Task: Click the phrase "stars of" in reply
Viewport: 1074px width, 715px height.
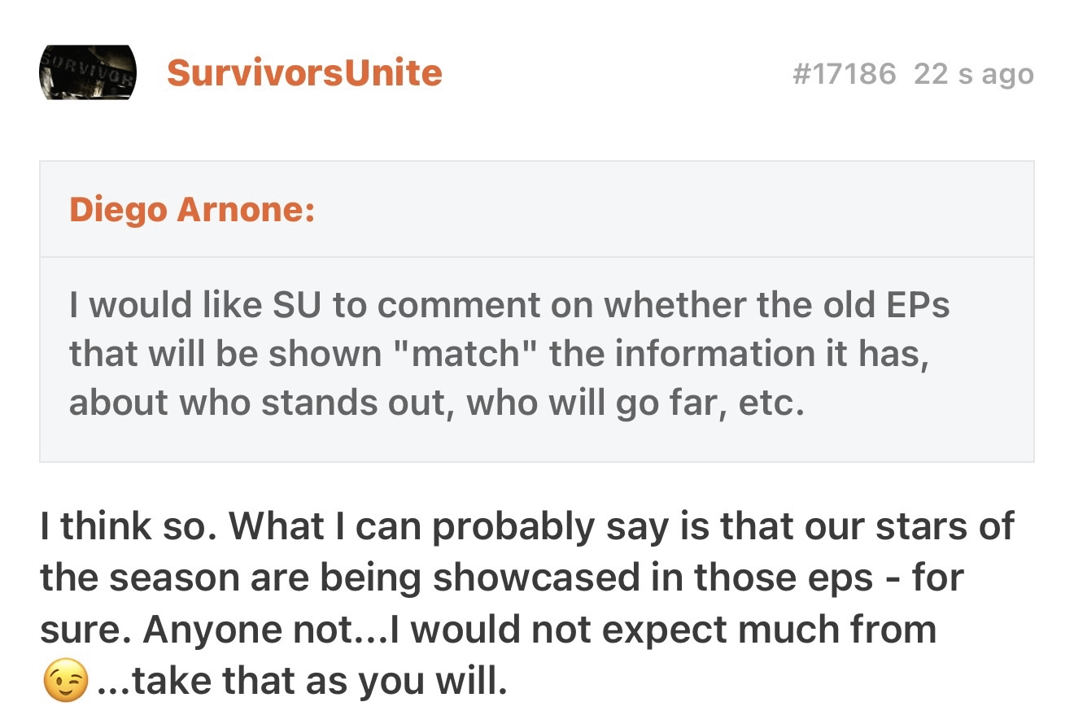Action: click(944, 526)
